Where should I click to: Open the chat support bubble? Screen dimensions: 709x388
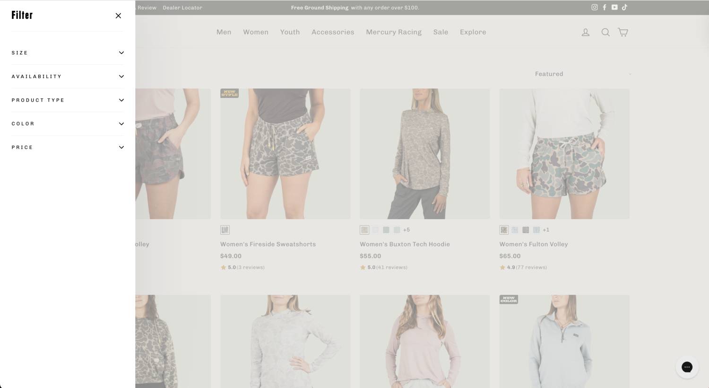pyautogui.click(x=687, y=367)
